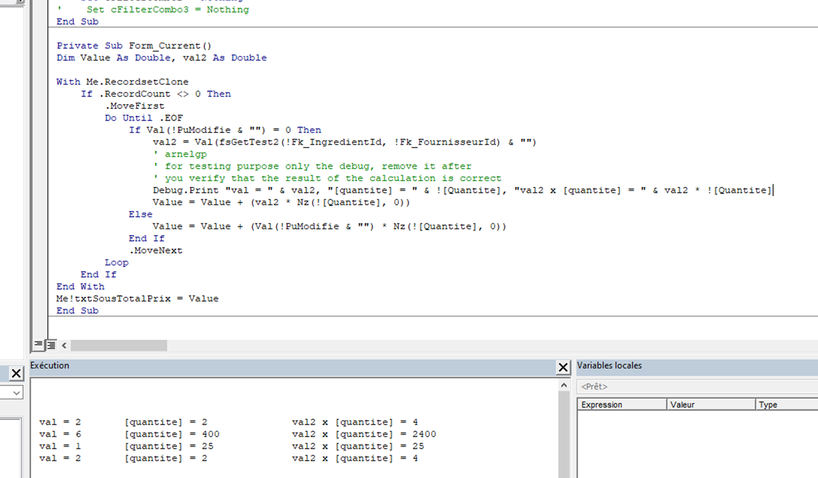Click the 'for testing purpose only' comment
Image resolution: width=818 pixels, height=478 pixels.
pyautogui.click(x=312, y=166)
